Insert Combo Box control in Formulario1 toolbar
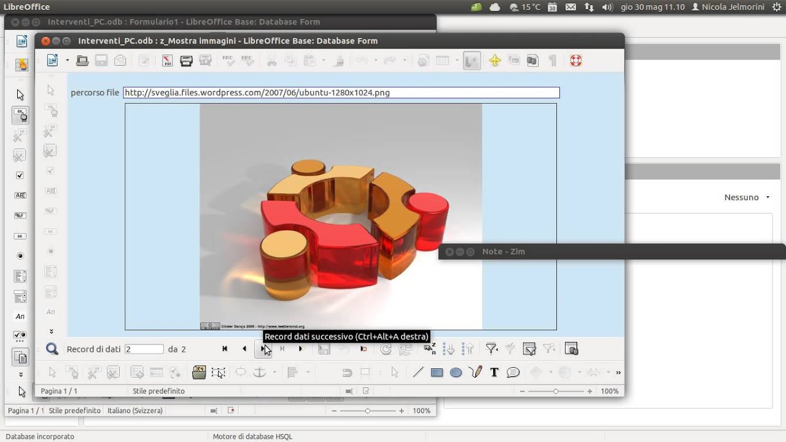This screenshot has height=442, width=786. tap(20, 297)
